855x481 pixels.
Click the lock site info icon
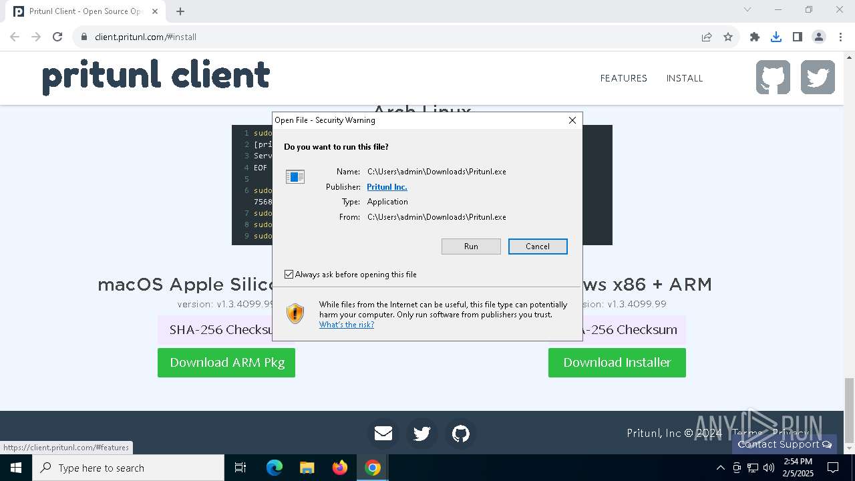[x=84, y=37]
